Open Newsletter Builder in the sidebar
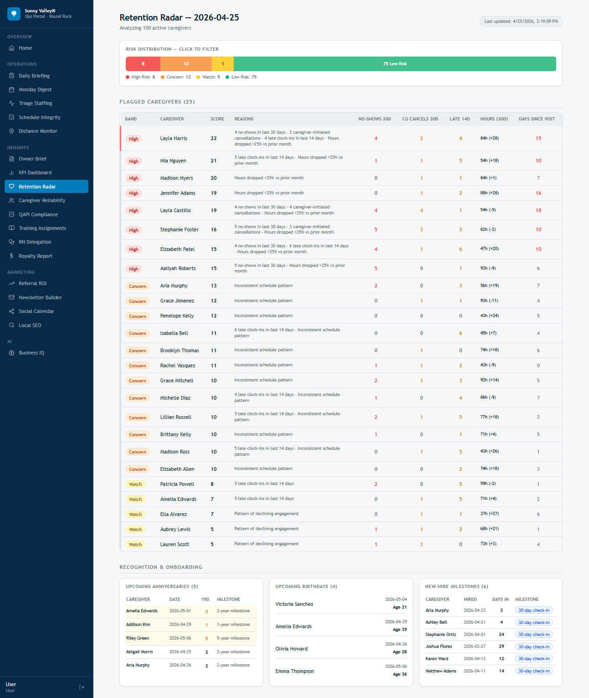 (40, 297)
